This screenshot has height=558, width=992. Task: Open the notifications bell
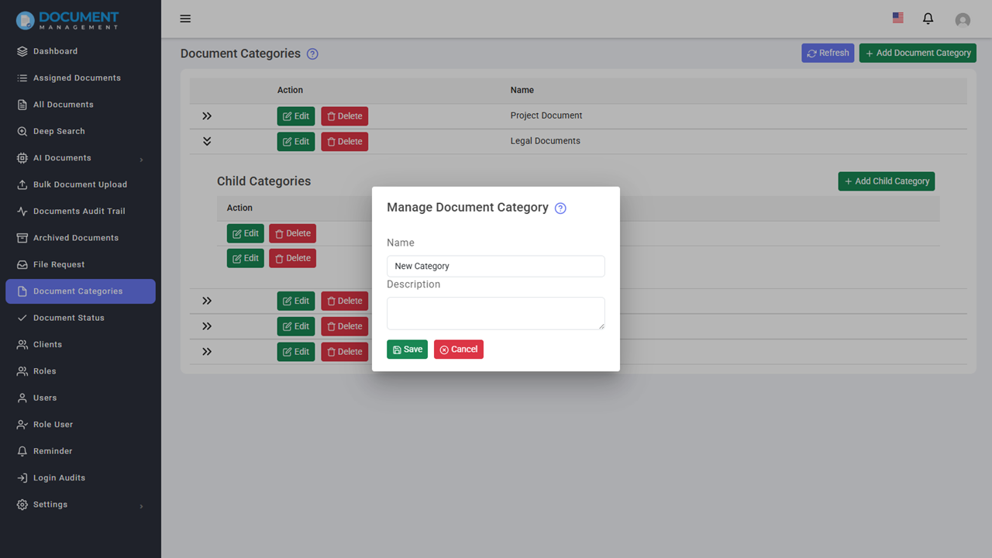coord(928,19)
